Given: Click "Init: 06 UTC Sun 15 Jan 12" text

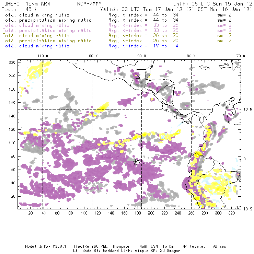Looking at the screenshot, I should [213, 4].
